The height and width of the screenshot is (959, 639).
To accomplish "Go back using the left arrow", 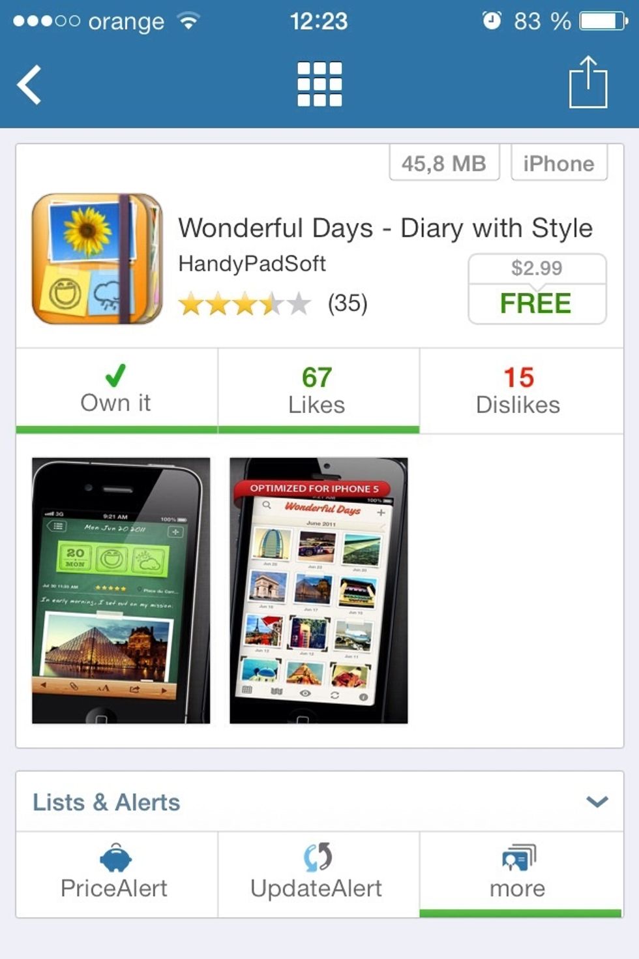I will click(x=29, y=85).
